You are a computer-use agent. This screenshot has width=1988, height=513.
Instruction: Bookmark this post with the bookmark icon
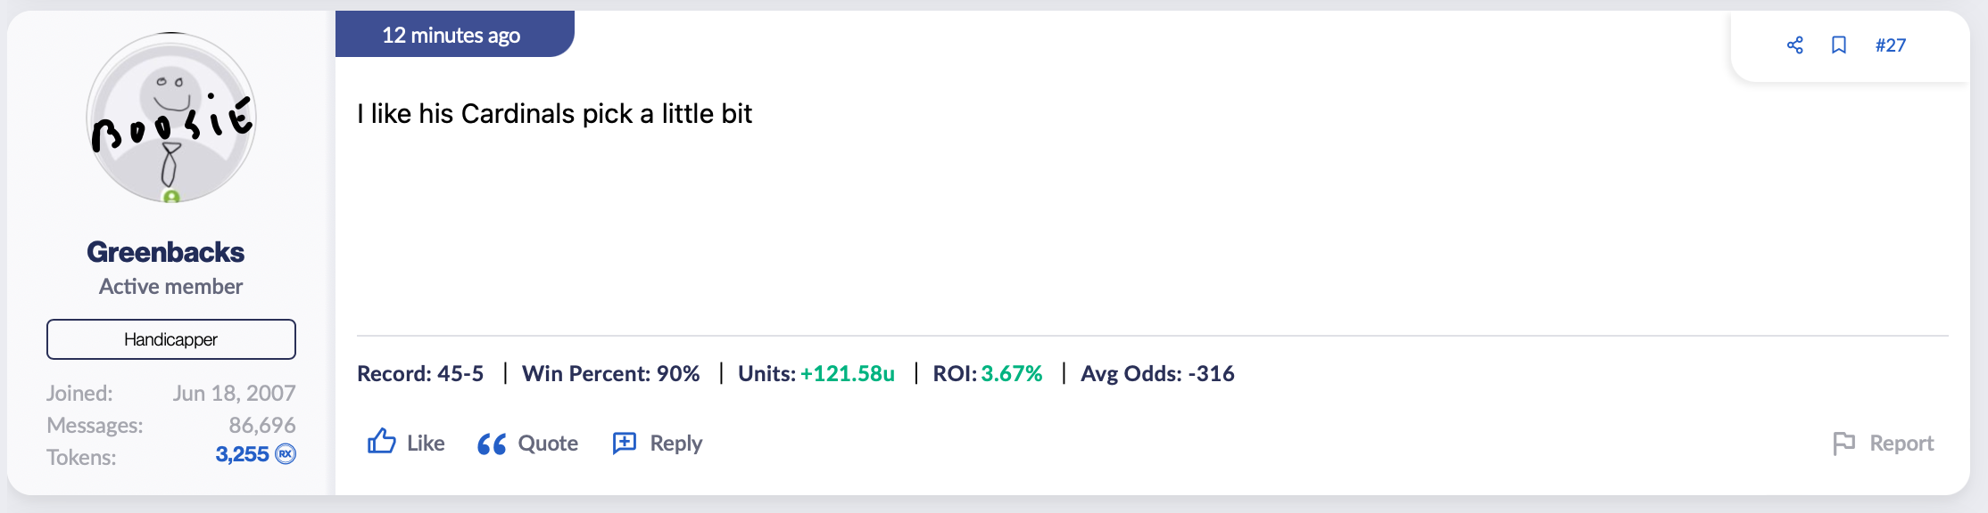tap(1838, 45)
